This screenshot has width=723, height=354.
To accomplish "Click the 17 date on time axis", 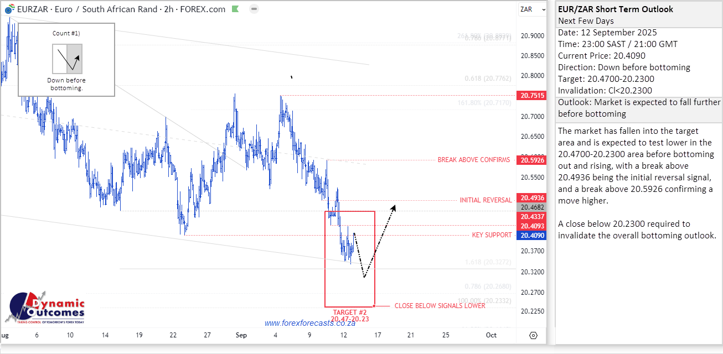I will [378, 335].
